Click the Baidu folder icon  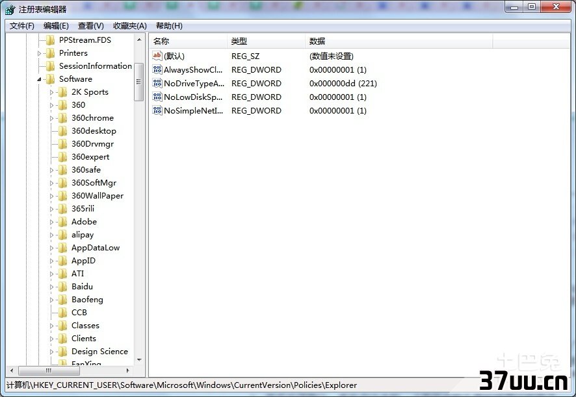pos(63,287)
